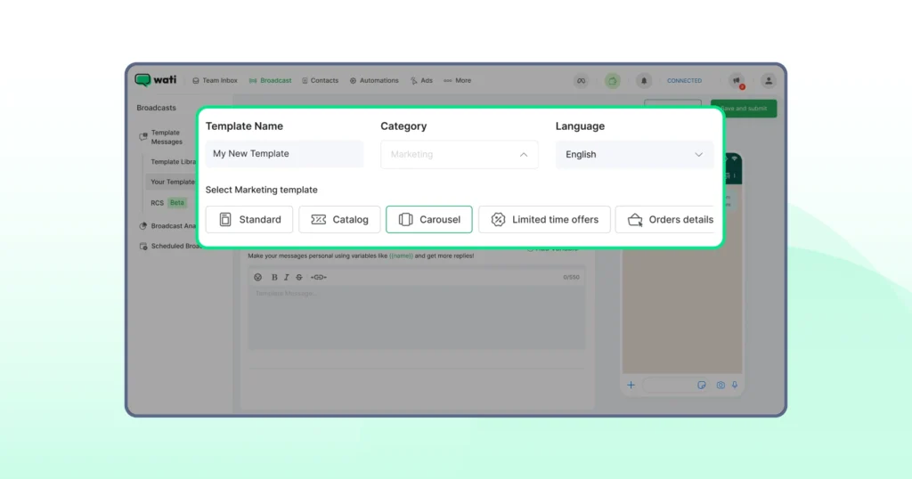Toggle strikethrough formatting in message editor
The height and width of the screenshot is (479, 912).
[299, 277]
